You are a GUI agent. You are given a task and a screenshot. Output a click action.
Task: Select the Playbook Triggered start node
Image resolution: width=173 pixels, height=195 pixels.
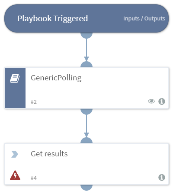[x=86, y=18]
